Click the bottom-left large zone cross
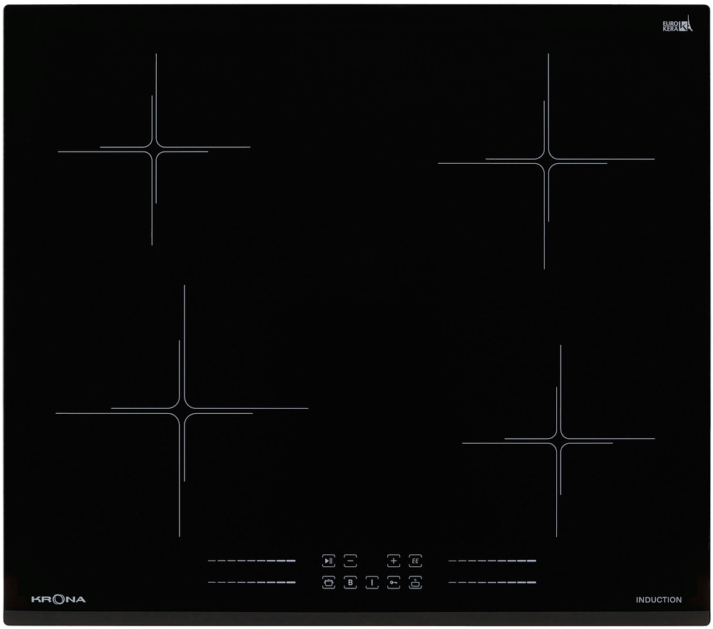This screenshot has width=713, height=629. 182,411
